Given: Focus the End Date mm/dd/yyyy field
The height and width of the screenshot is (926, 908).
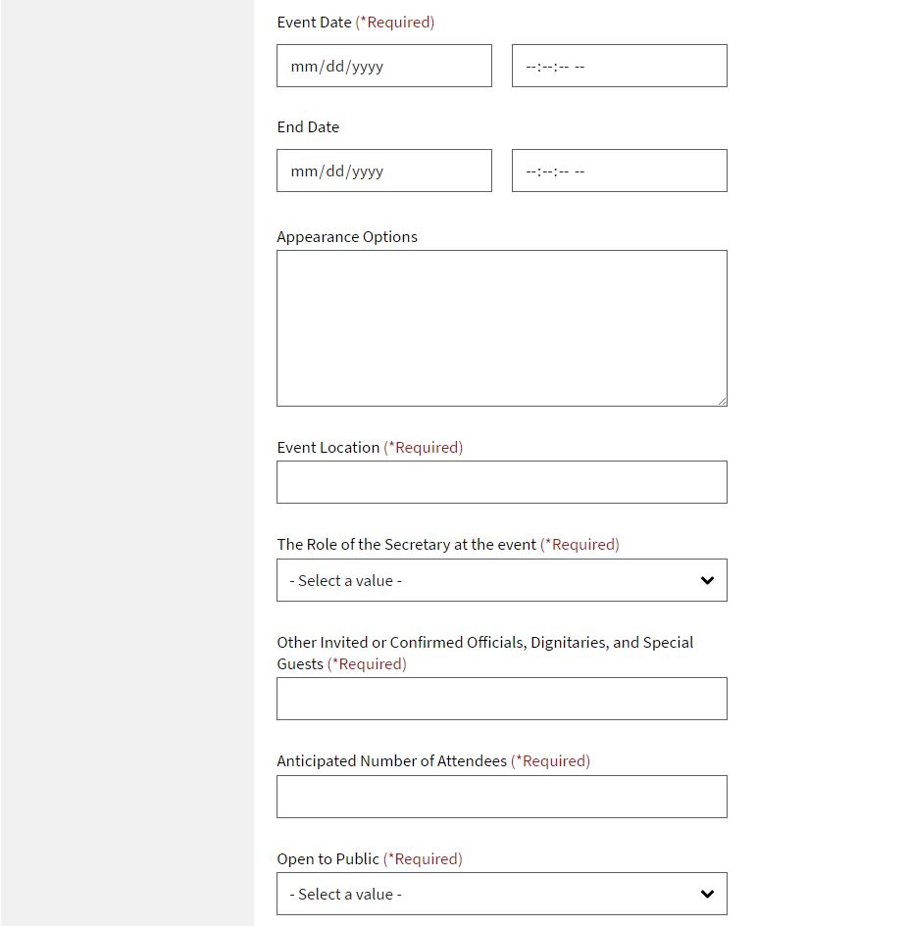Looking at the screenshot, I should pos(383,171).
